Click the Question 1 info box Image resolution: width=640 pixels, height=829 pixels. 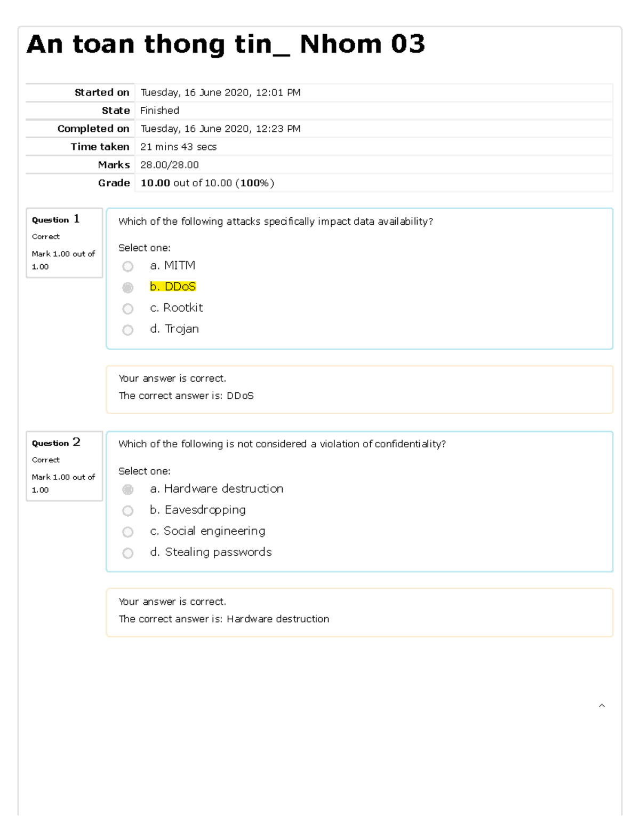(x=64, y=243)
